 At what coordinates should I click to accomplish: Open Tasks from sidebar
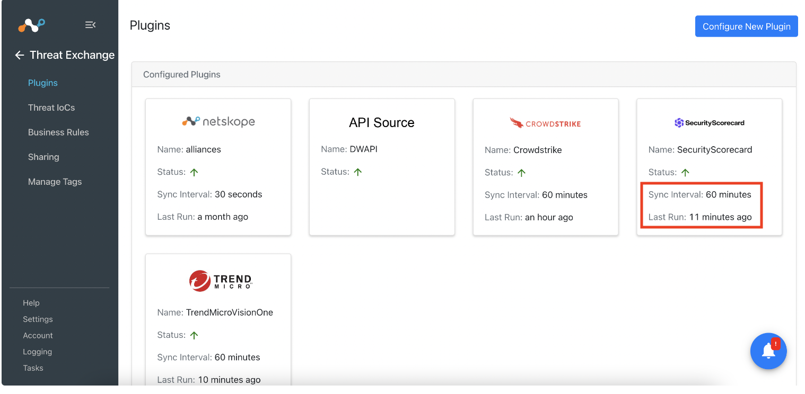click(x=33, y=368)
